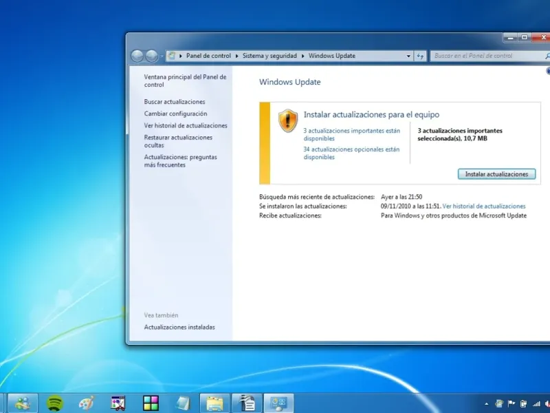Click the Back navigation arrow button
The width and height of the screenshot is (550, 413).
(137, 56)
